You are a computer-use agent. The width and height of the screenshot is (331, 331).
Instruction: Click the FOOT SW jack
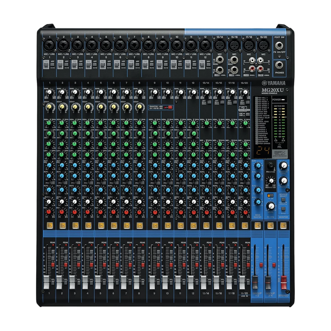[x=279, y=45]
